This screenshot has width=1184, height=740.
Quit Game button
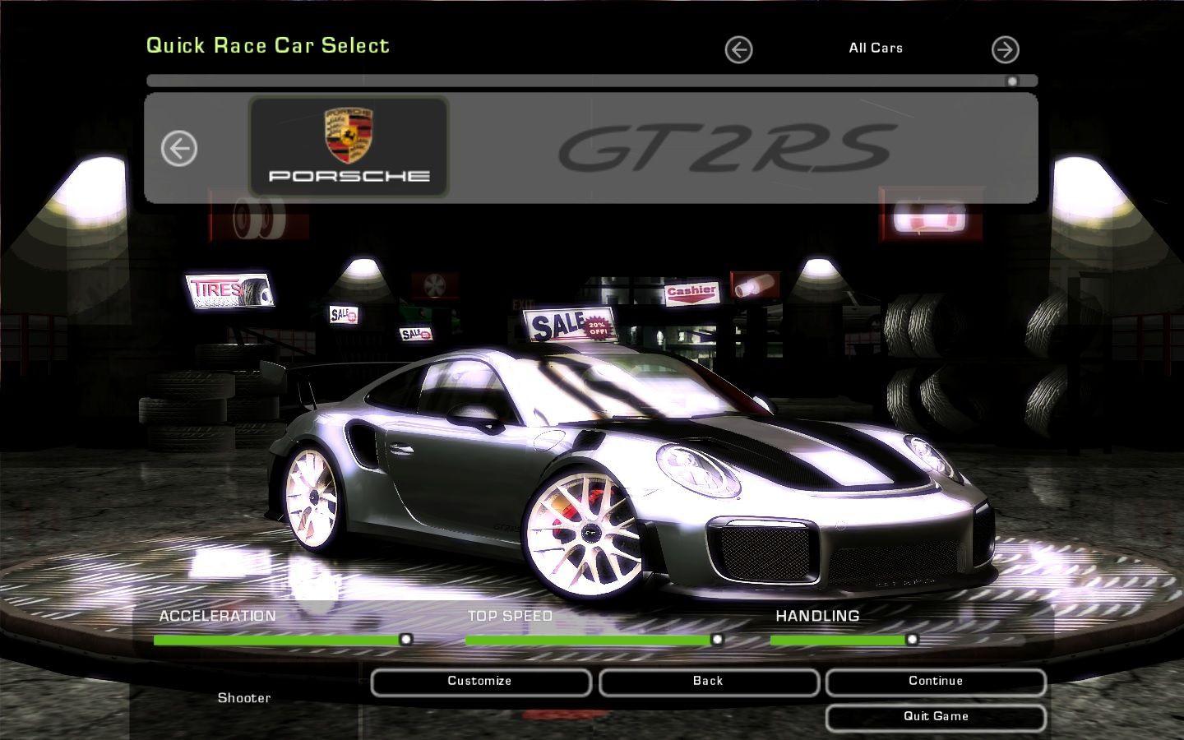pyautogui.click(x=936, y=717)
